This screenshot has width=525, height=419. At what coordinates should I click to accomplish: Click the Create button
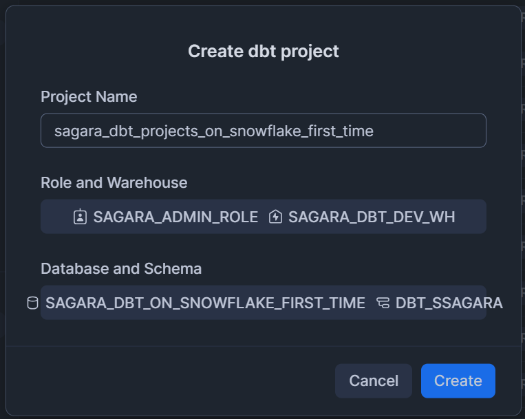[x=458, y=381]
